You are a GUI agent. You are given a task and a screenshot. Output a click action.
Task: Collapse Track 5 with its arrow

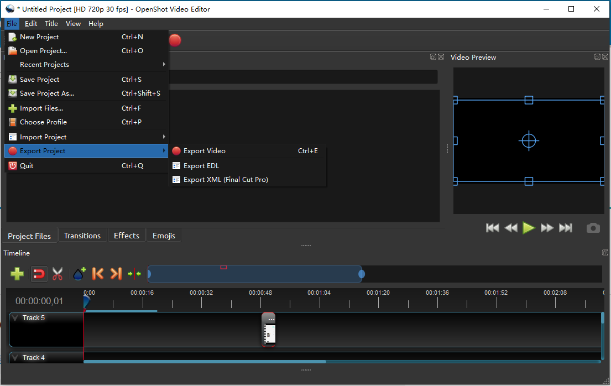click(15, 318)
